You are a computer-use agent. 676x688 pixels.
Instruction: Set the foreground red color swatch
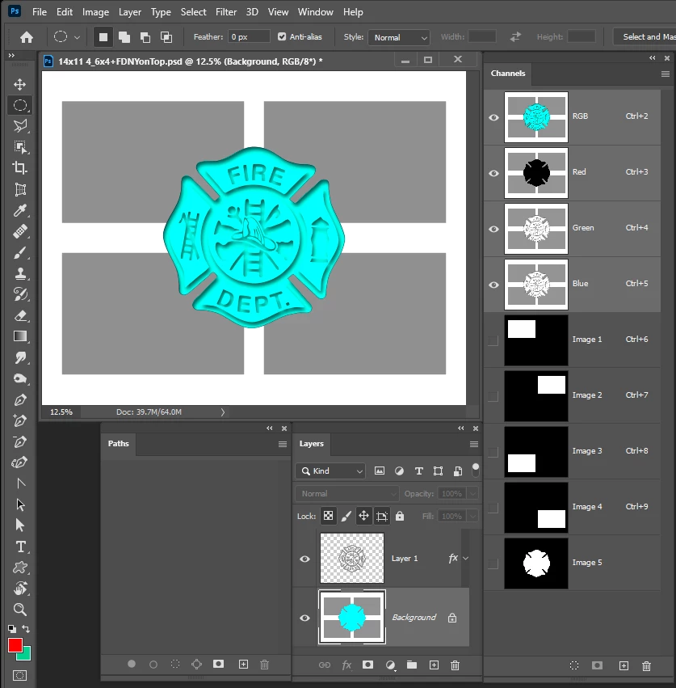pos(13,644)
